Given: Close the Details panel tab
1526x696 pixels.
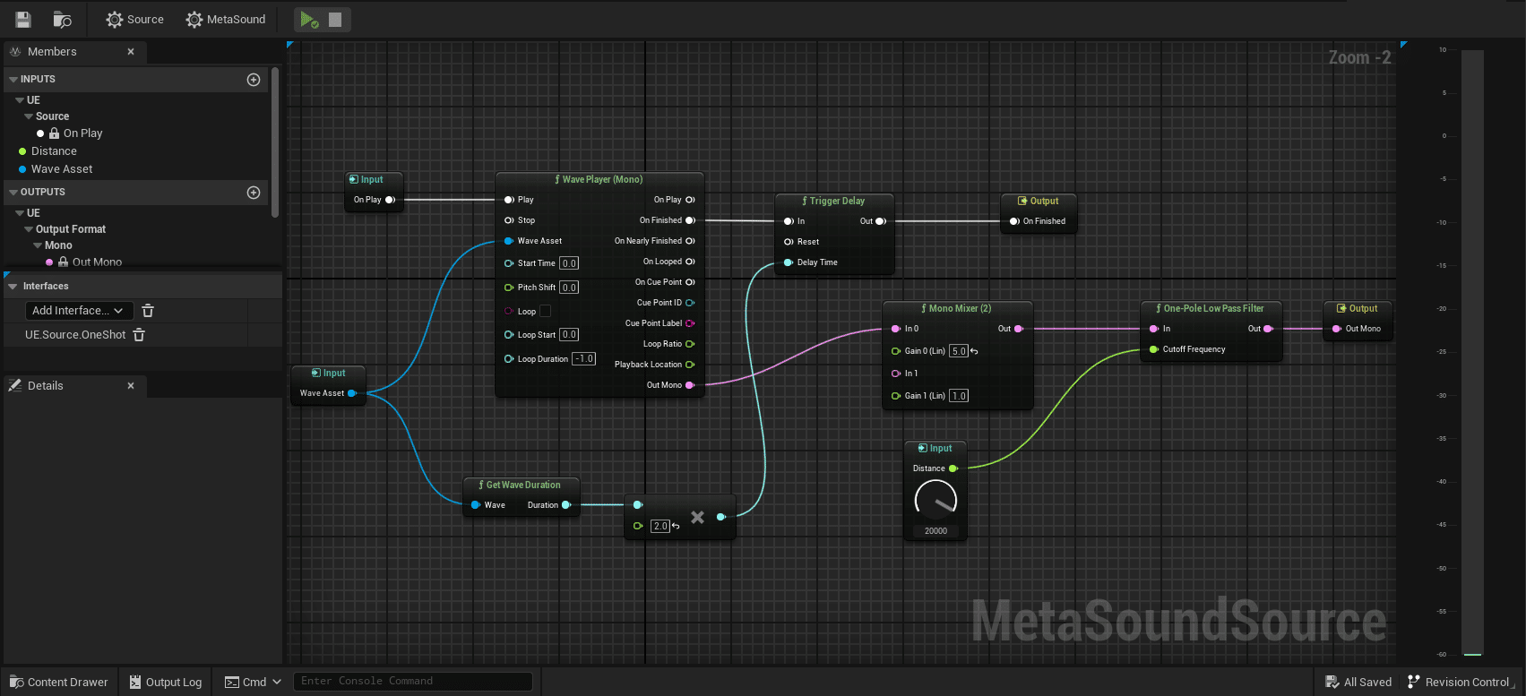Looking at the screenshot, I should click(131, 386).
